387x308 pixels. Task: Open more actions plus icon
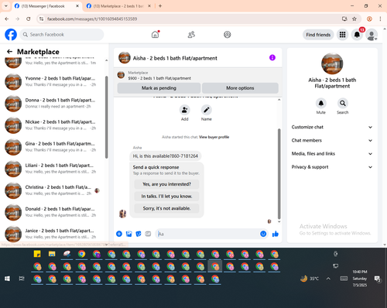(x=119, y=234)
